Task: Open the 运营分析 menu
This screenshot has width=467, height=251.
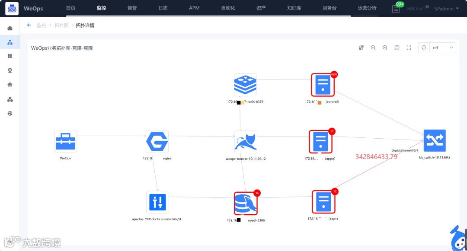Action: point(367,8)
